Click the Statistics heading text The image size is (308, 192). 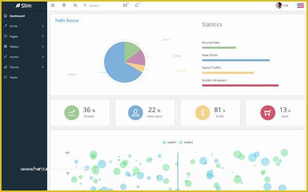pyautogui.click(x=212, y=25)
